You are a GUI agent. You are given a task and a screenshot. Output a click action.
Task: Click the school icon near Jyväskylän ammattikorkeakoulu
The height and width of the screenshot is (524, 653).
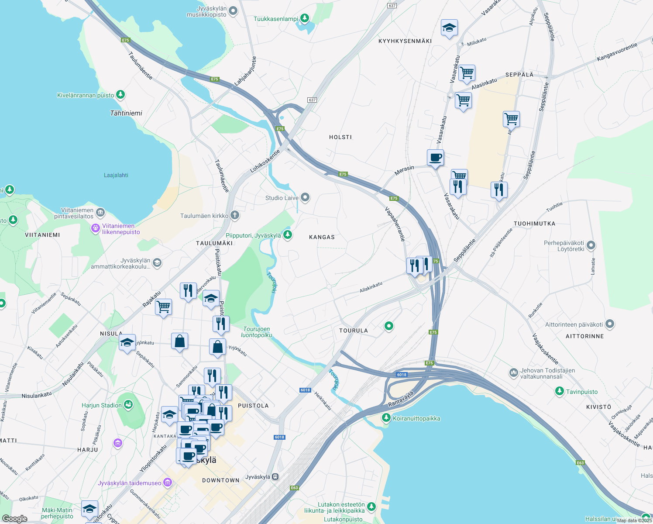point(157,262)
